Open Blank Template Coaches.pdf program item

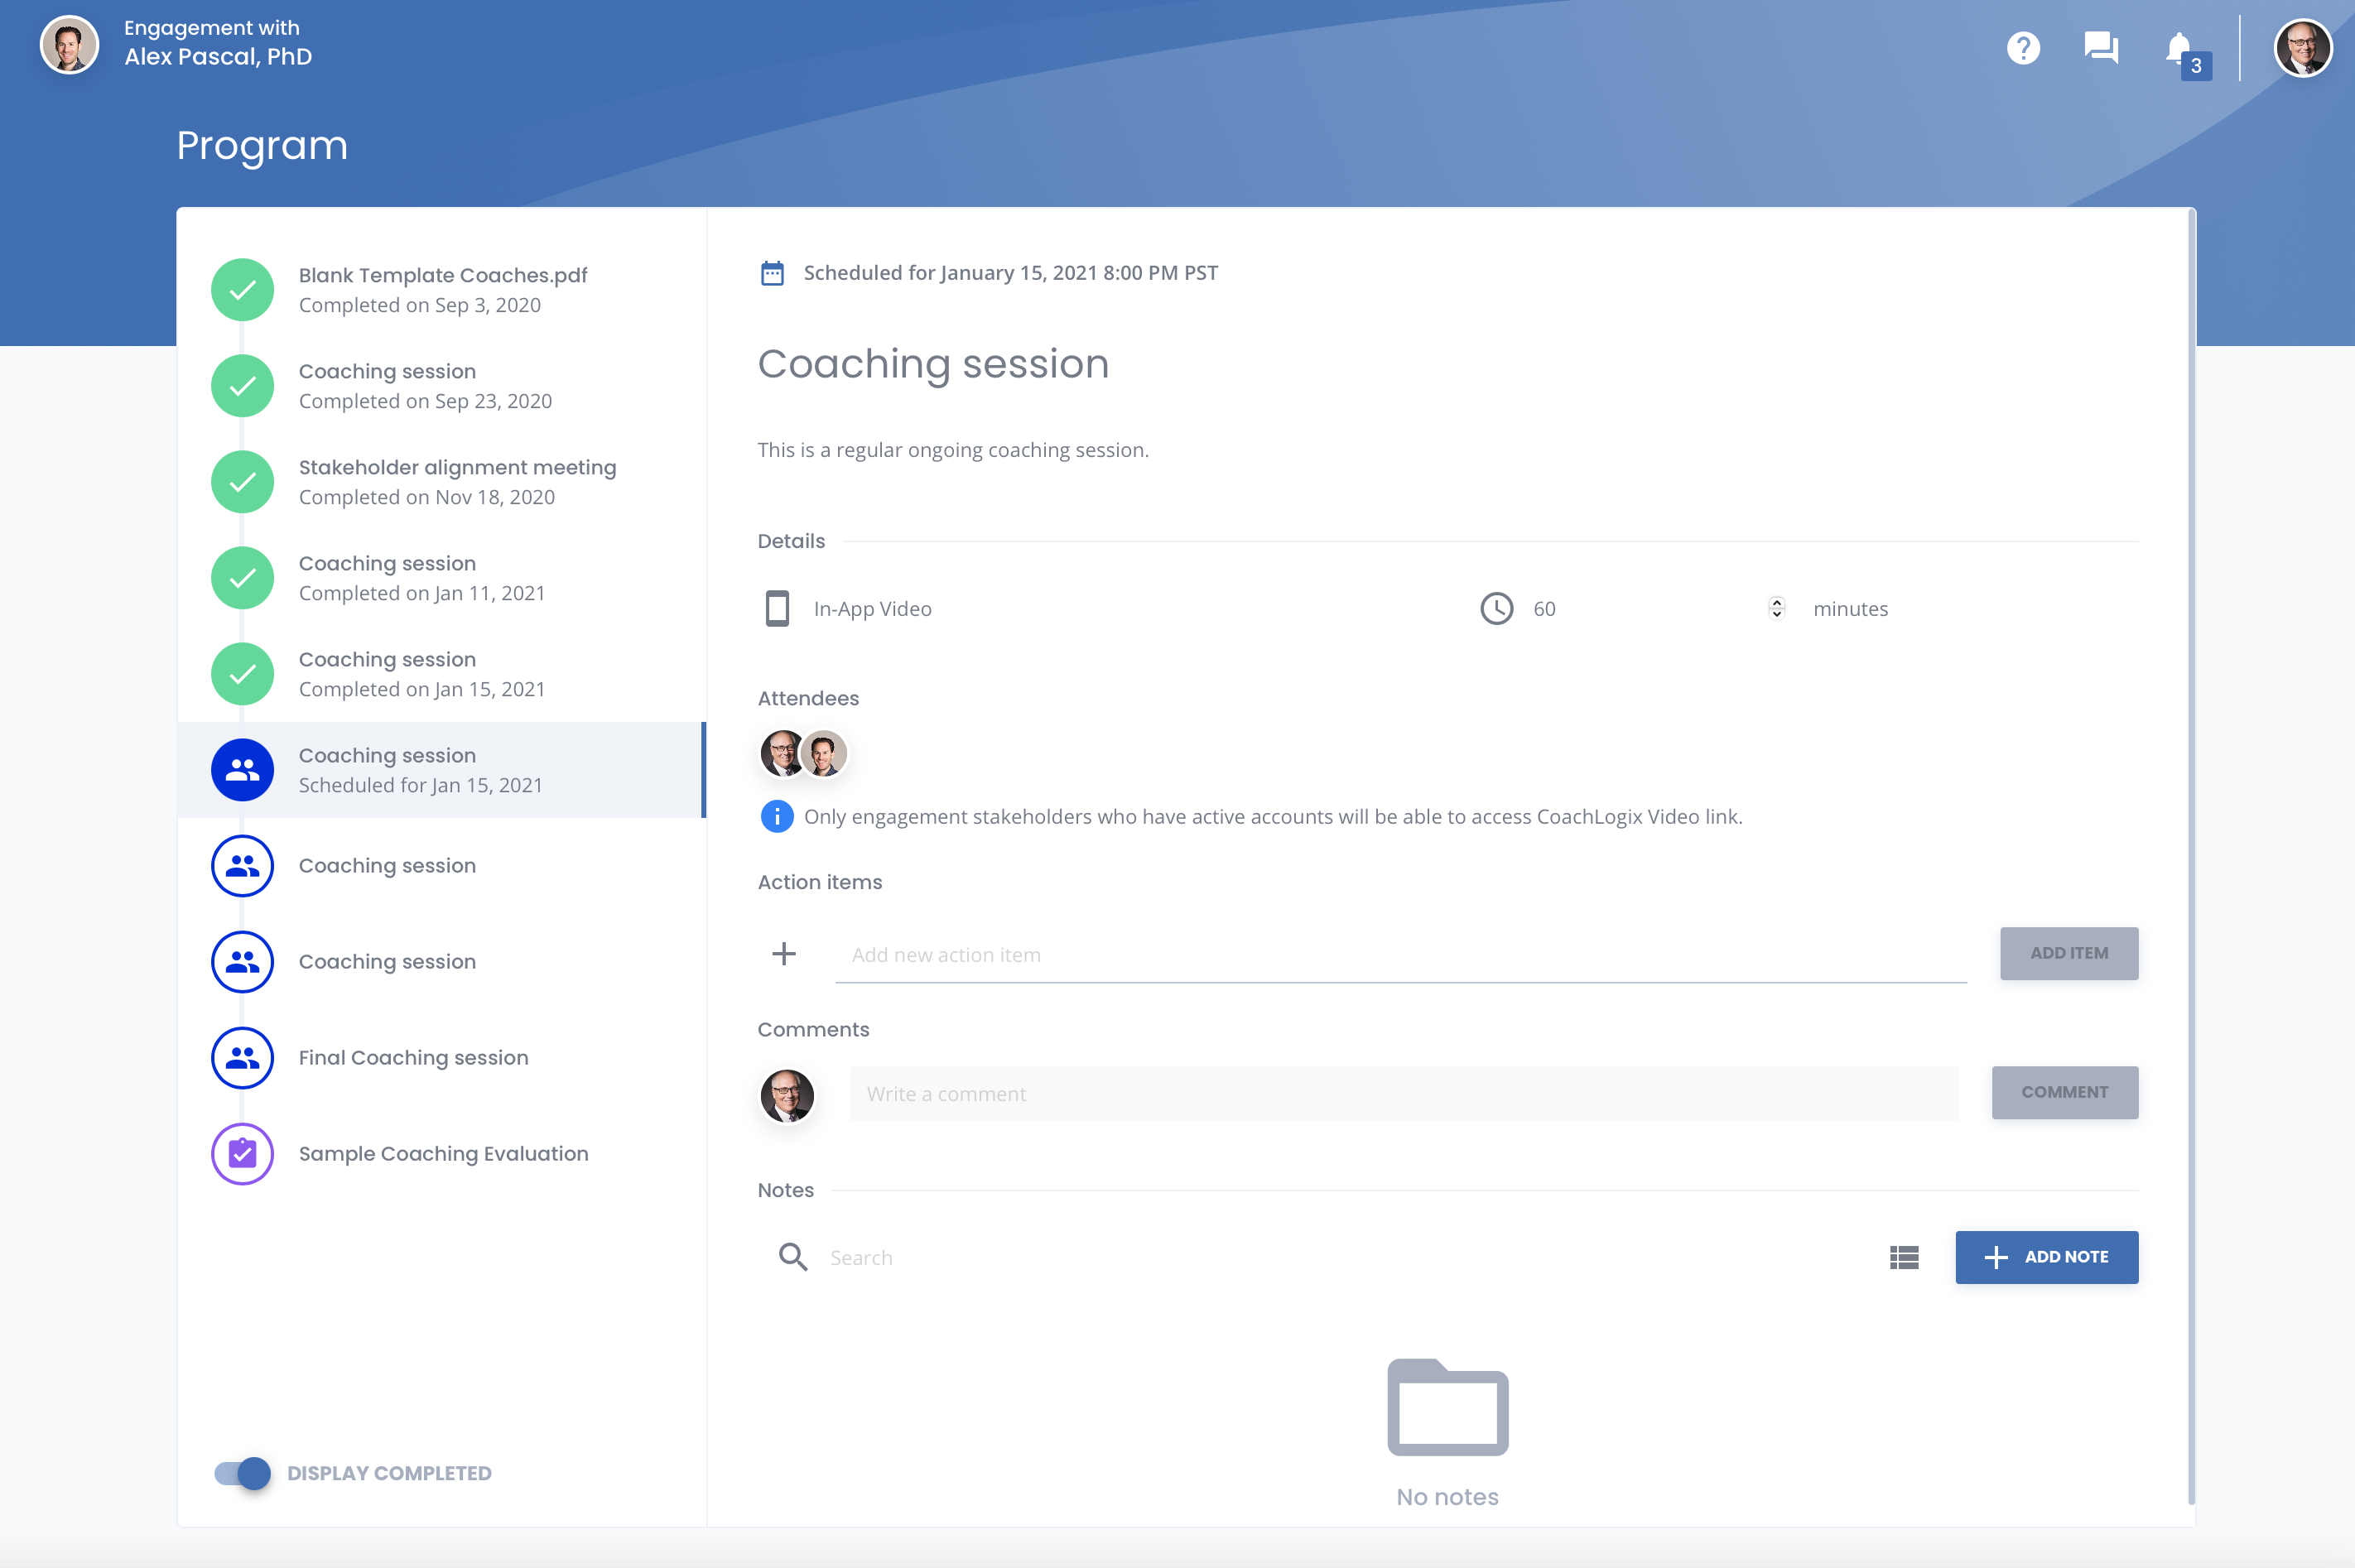tap(442, 290)
